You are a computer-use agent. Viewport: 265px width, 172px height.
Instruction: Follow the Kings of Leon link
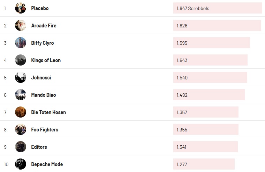(46, 60)
